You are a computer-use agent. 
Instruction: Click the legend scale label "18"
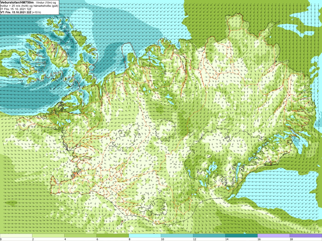pos(291,239)
